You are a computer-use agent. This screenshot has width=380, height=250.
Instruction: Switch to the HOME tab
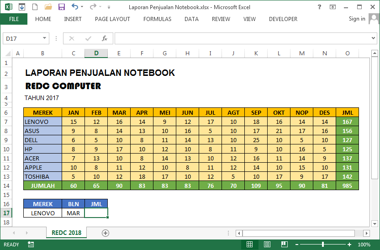(x=43, y=19)
